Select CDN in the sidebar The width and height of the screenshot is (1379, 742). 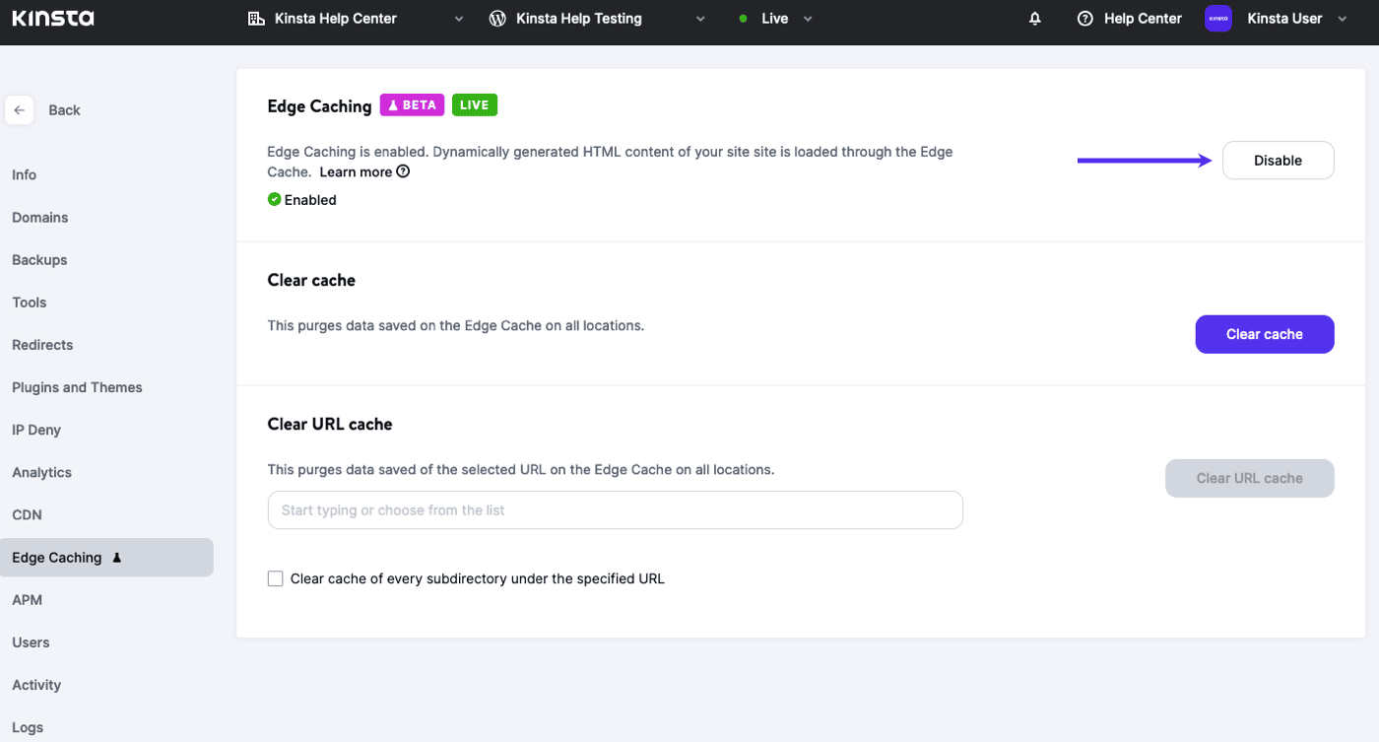click(27, 514)
